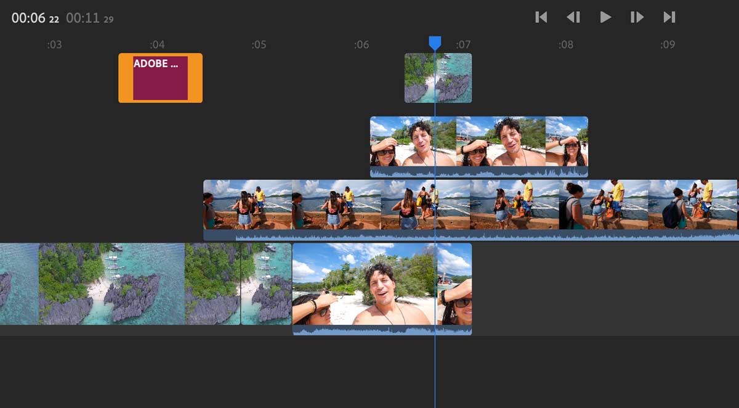Start playback with the Play button
This screenshot has height=408, width=739.
pyautogui.click(x=605, y=17)
